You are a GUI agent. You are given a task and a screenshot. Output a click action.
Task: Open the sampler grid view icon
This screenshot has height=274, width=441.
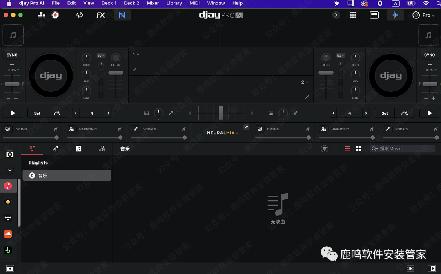point(353,15)
